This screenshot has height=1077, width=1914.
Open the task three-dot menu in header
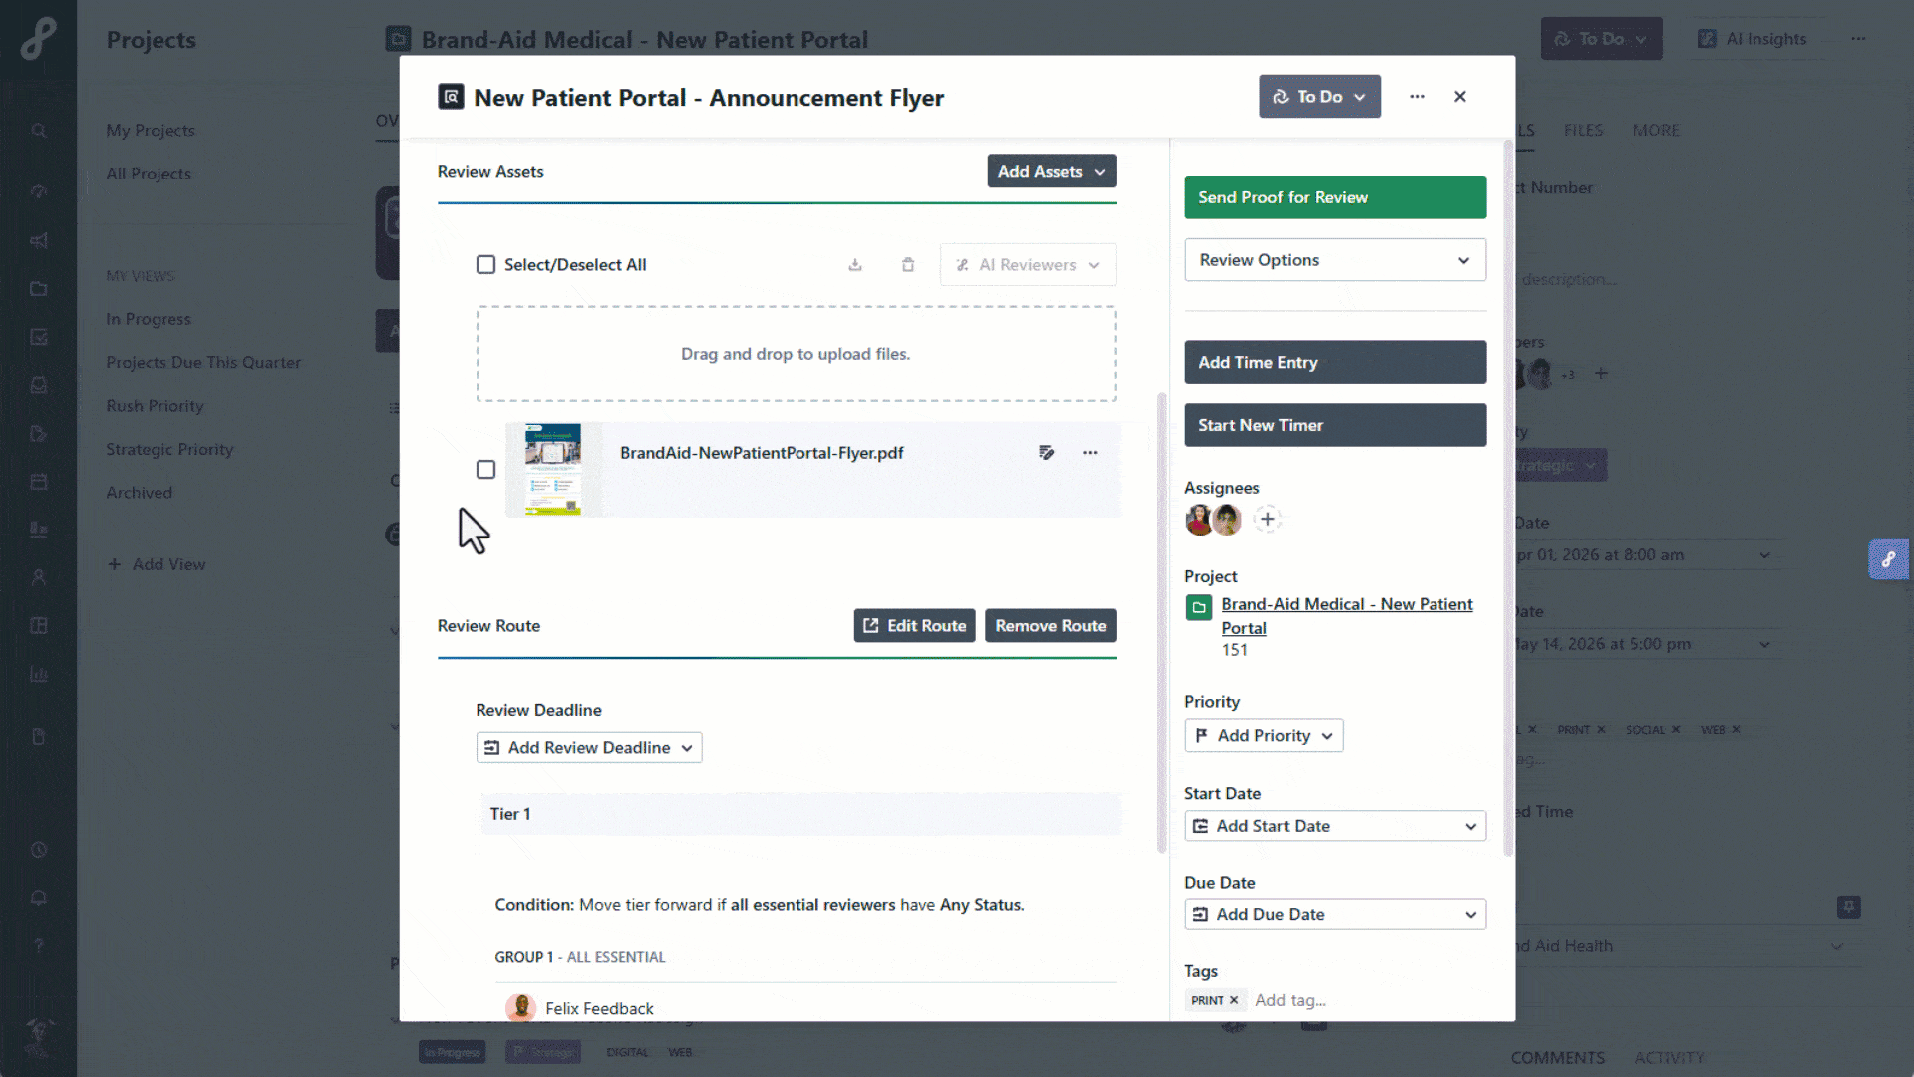tap(1417, 97)
